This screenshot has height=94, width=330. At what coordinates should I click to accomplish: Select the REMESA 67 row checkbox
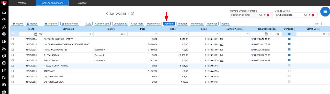tap(13, 71)
